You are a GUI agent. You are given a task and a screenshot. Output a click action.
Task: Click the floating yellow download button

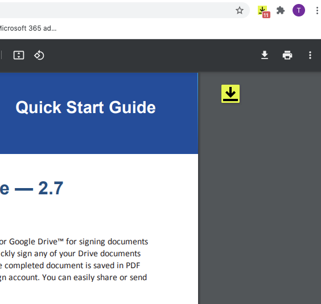[x=231, y=94]
